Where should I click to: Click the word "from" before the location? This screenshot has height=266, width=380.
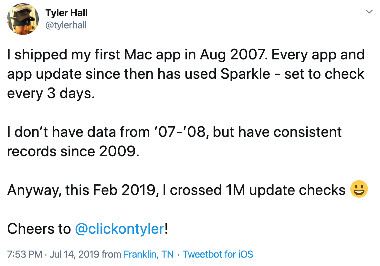coord(111,254)
